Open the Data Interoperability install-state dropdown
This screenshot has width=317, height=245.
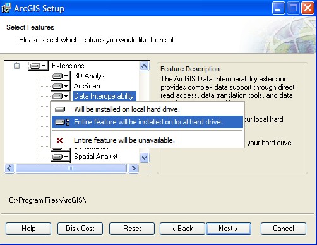[60, 96]
